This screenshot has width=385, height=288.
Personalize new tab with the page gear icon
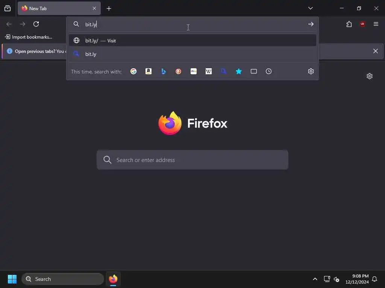tap(370, 76)
